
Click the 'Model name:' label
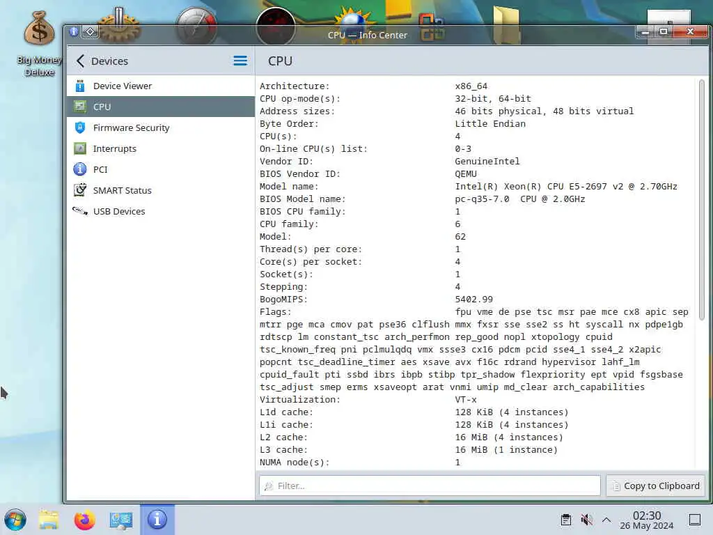(289, 187)
